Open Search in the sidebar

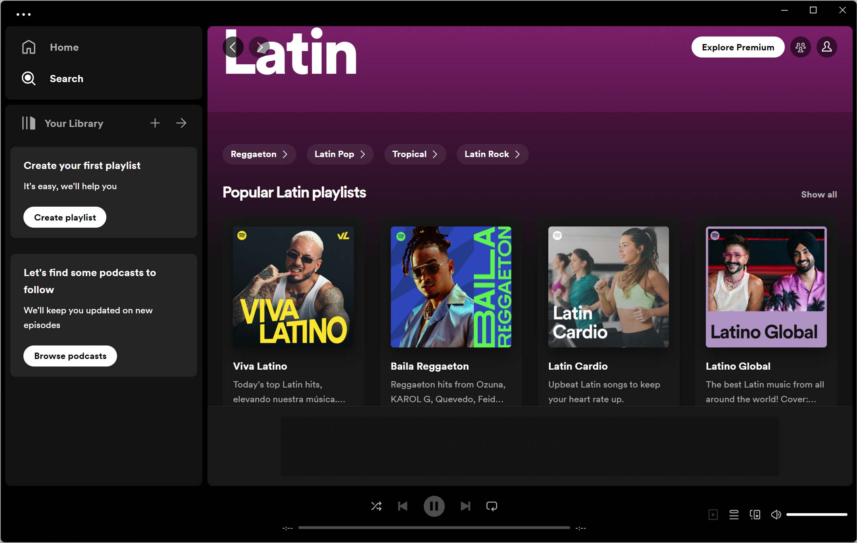click(67, 79)
